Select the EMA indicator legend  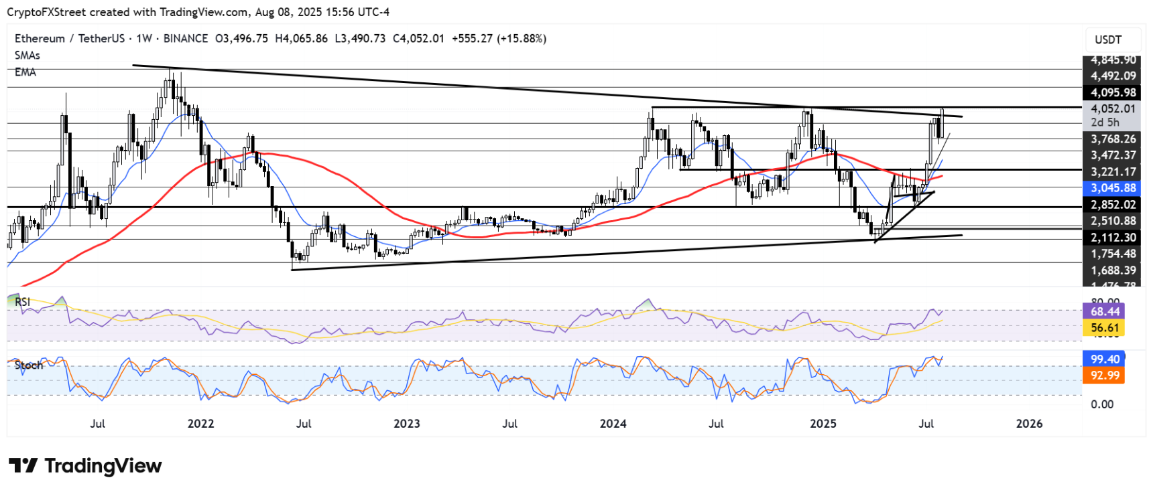25,72
